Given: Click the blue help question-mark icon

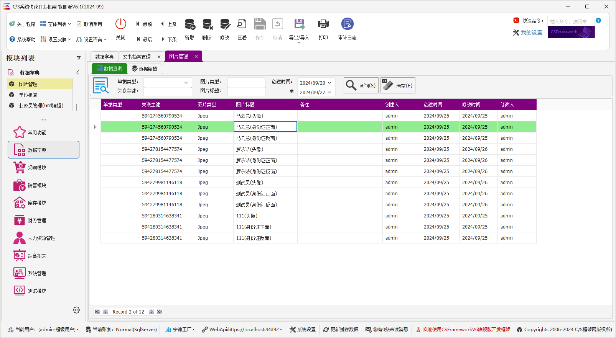Looking at the screenshot, I should [x=598, y=20].
